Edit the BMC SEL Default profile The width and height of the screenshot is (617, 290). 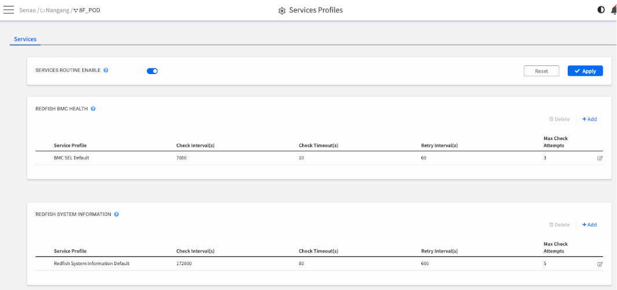coord(600,158)
